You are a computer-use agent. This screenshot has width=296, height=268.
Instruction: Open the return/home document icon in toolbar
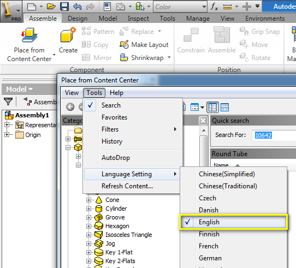coord(107,7)
